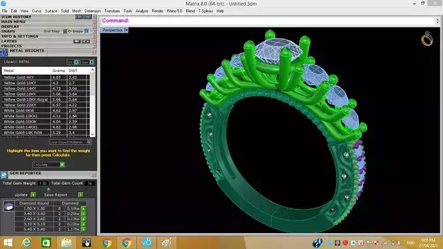Click the diamond round gem thumbnail
443x249 pixels.
[9, 206]
